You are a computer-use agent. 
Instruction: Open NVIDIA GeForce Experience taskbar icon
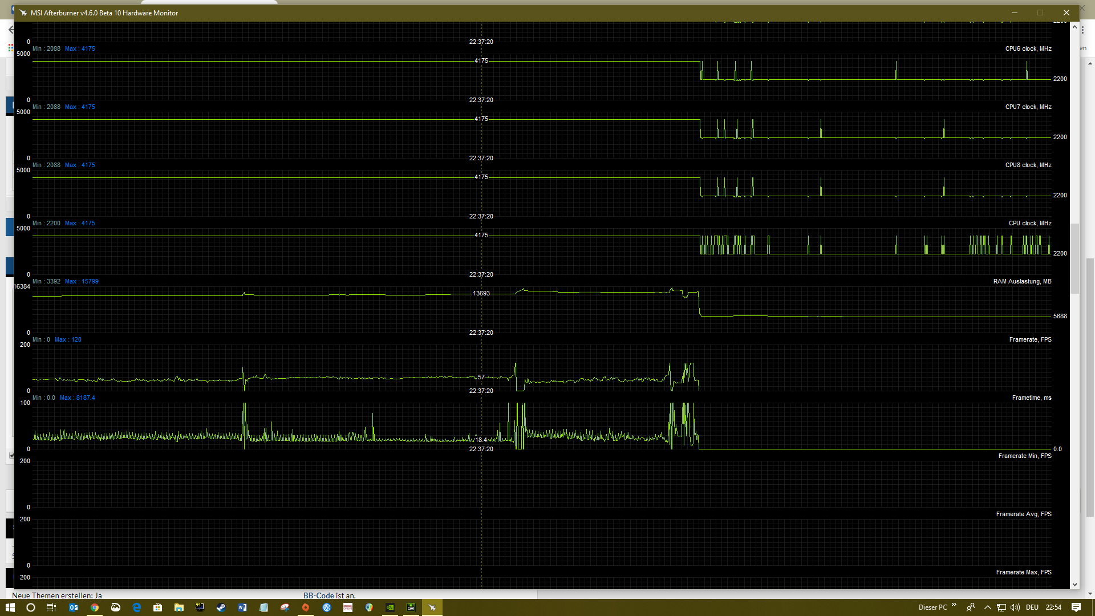pos(390,607)
